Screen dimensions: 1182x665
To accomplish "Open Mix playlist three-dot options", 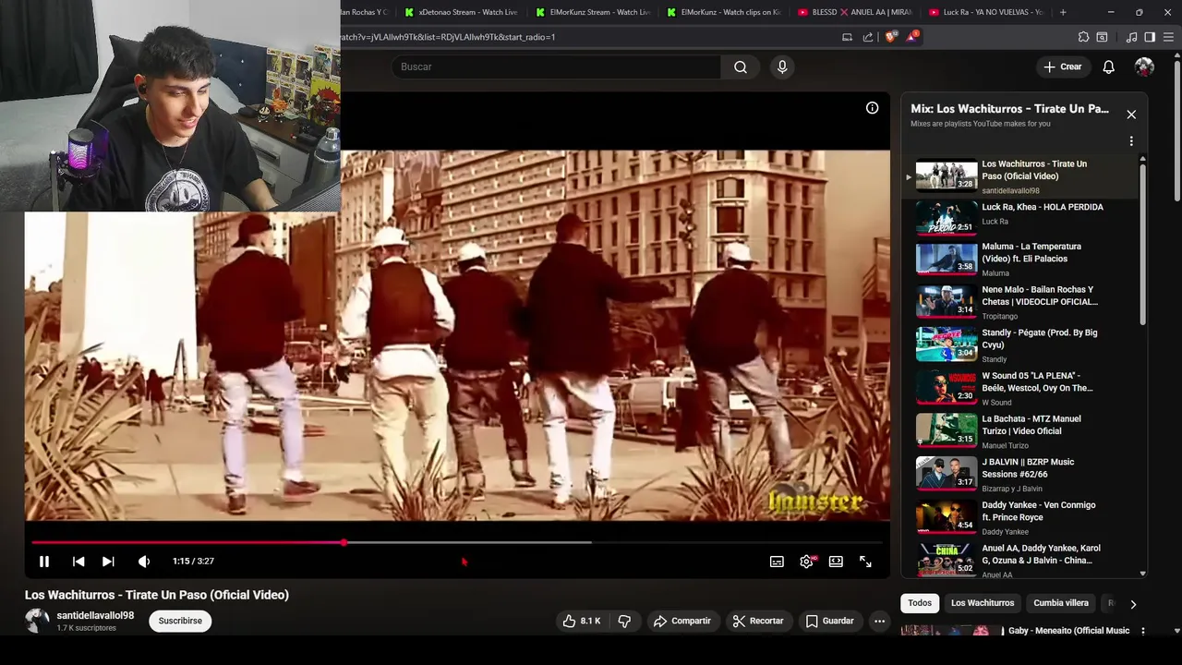I will pyautogui.click(x=1131, y=141).
